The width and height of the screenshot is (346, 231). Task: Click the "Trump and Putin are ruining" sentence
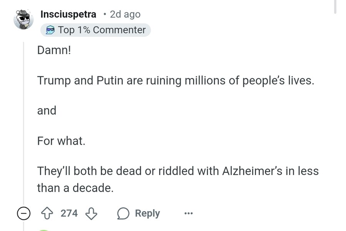176,81
